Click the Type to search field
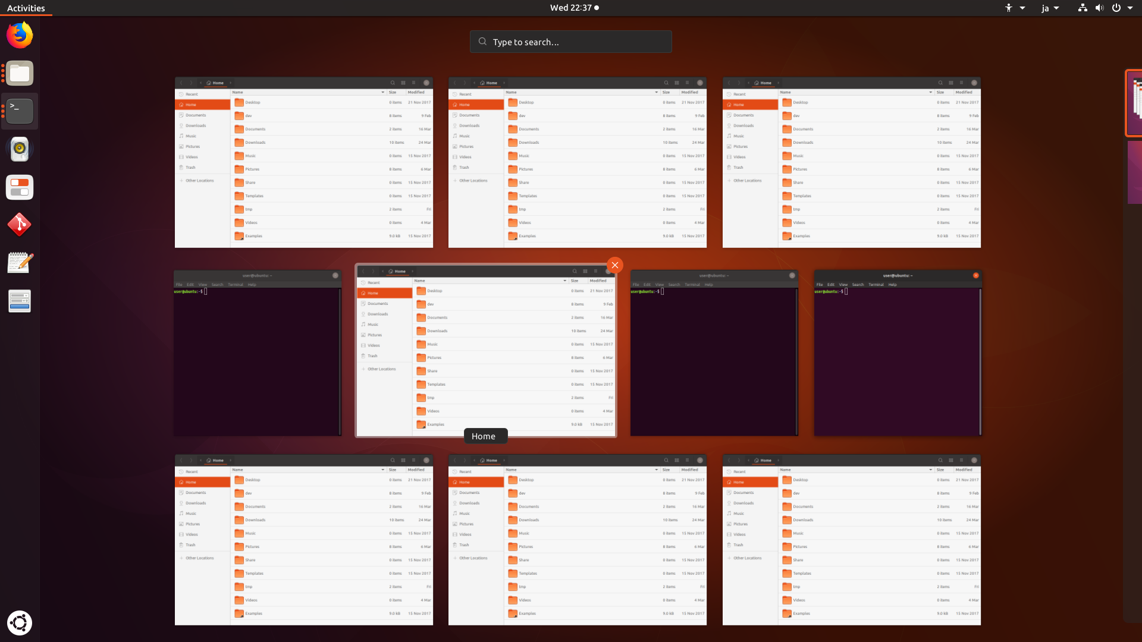 coord(571,42)
